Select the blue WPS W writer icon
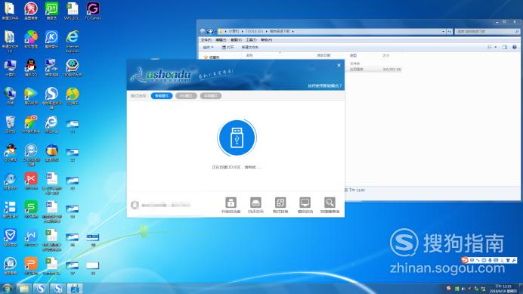Viewport: 523px width, 294px height. point(31,238)
